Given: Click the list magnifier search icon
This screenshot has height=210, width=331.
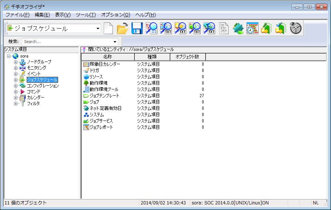Looking at the screenshot, I should pyautogui.click(x=151, y=28).
